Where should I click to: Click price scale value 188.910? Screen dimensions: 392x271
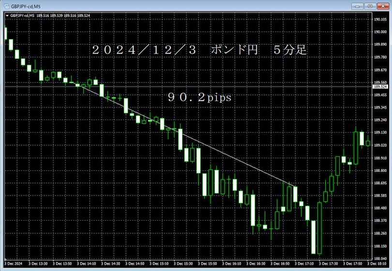[x=380, y=158]
